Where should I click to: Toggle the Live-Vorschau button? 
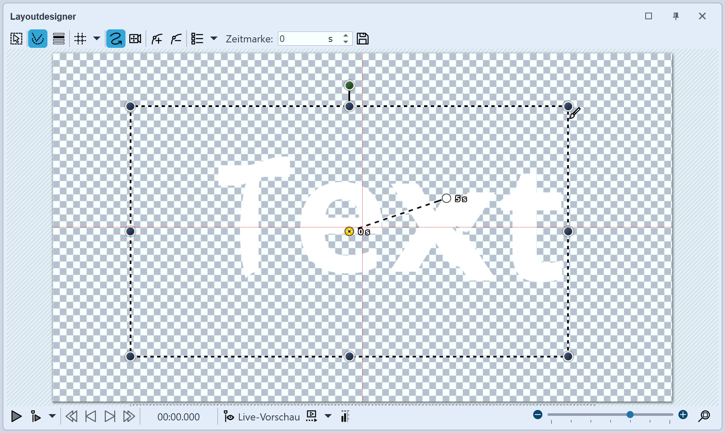(x=262, y=417)
